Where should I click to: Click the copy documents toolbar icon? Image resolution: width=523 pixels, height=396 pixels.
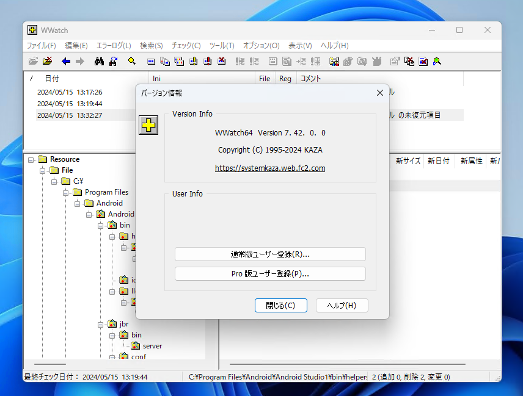(164, 61)
